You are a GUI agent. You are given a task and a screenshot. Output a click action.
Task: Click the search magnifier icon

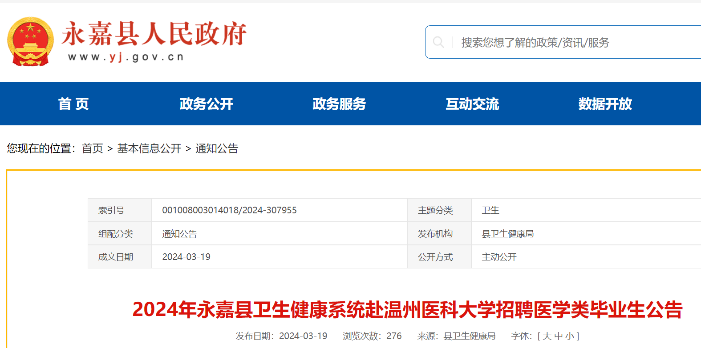pos(438,42)
